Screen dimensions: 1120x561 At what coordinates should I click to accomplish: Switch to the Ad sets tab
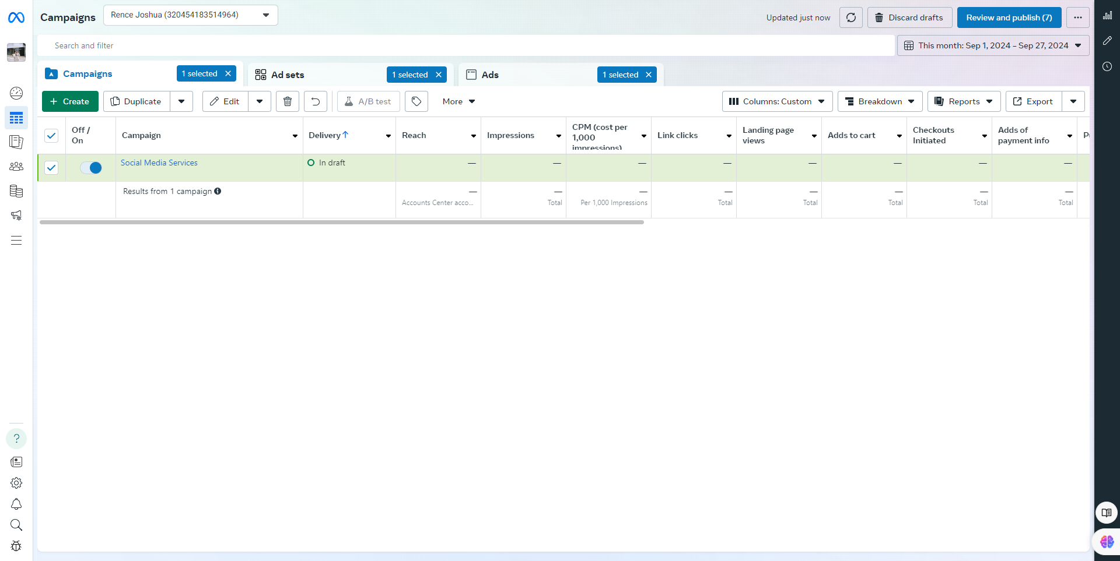[288, 75]
